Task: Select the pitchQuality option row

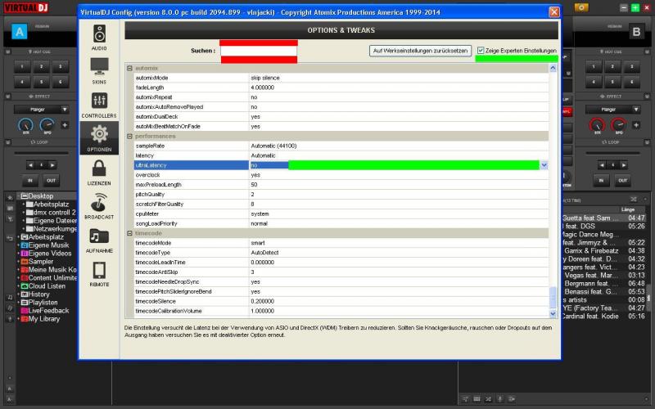Action: tap(341, 195)
